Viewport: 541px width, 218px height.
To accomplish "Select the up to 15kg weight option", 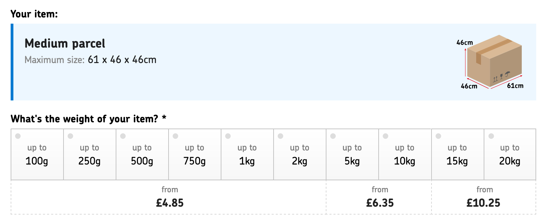I will pos(458,154).
